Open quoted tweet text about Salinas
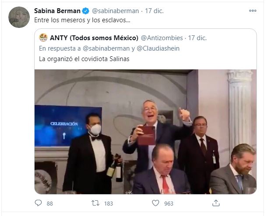Image resolution: width=267 pixels, height=216 pixels. click(84, 59)
